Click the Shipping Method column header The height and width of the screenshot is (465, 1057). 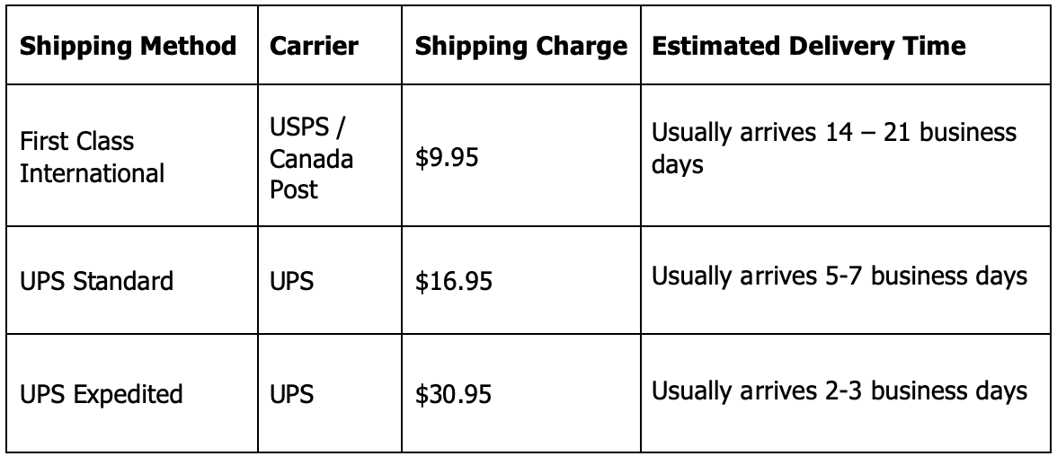click(x=129, y=46)
